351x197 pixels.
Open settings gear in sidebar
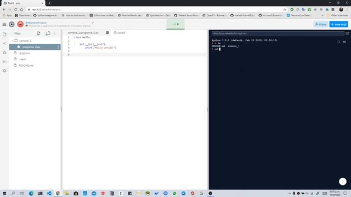coord(4,71)
